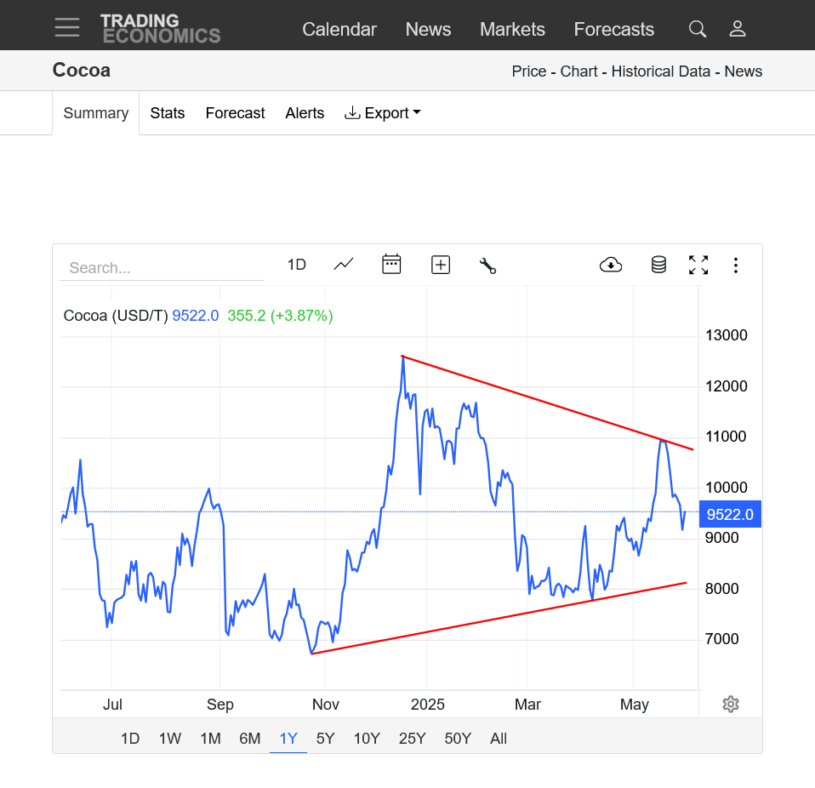Select the line chart type icon
The image size is (815, 788).
(x=343, y=265)
